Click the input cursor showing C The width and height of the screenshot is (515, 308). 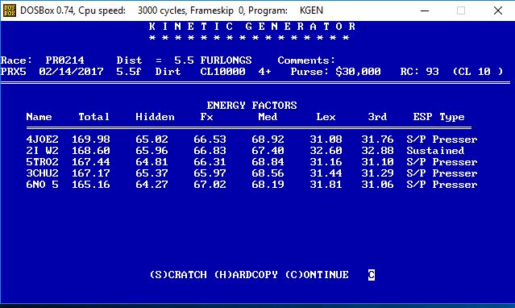[372, 274]
